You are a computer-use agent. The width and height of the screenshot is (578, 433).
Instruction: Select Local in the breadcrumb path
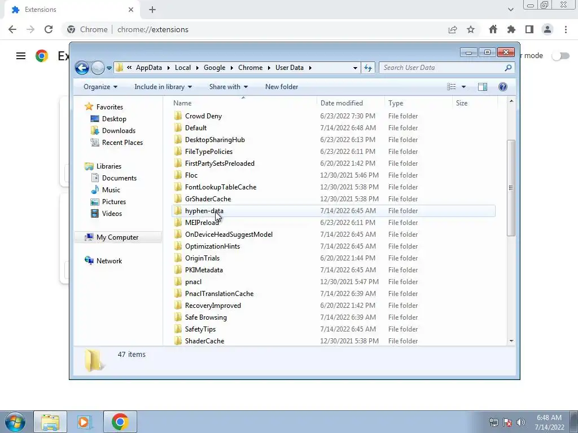[x=183, y=68]
